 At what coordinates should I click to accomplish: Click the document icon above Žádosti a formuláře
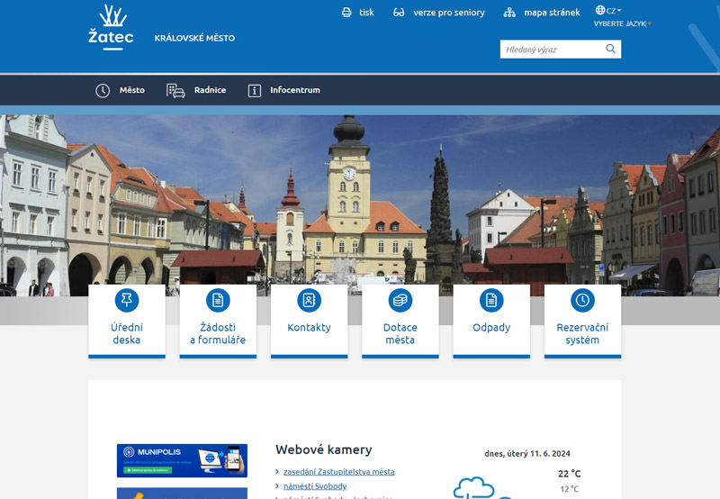[x=218, y=300]
